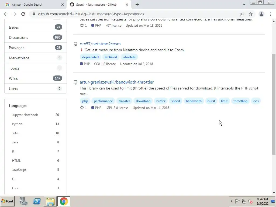Launch PowerShell from the taskbar
Image resolution: width=276 pixels, height=207 pixels.
tap(37, 201)
